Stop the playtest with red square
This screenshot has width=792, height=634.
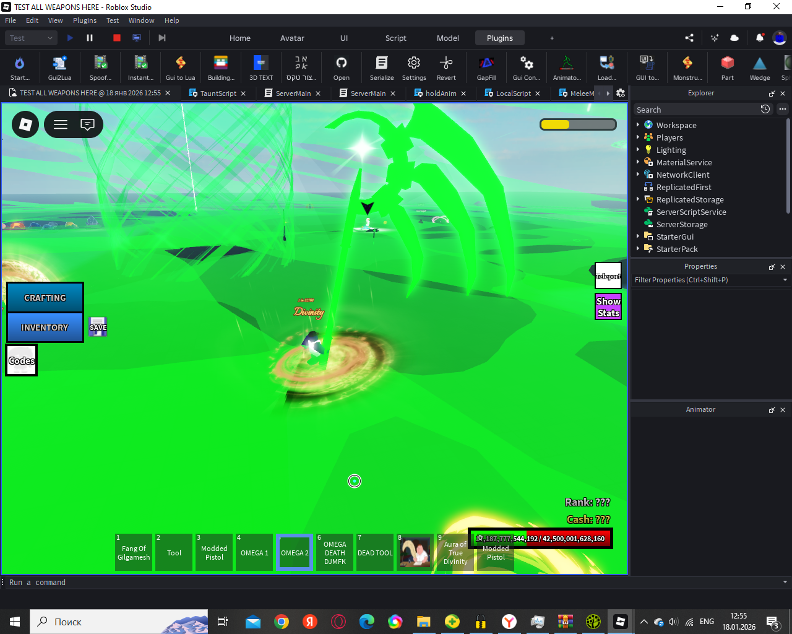[x=117, y=38]
